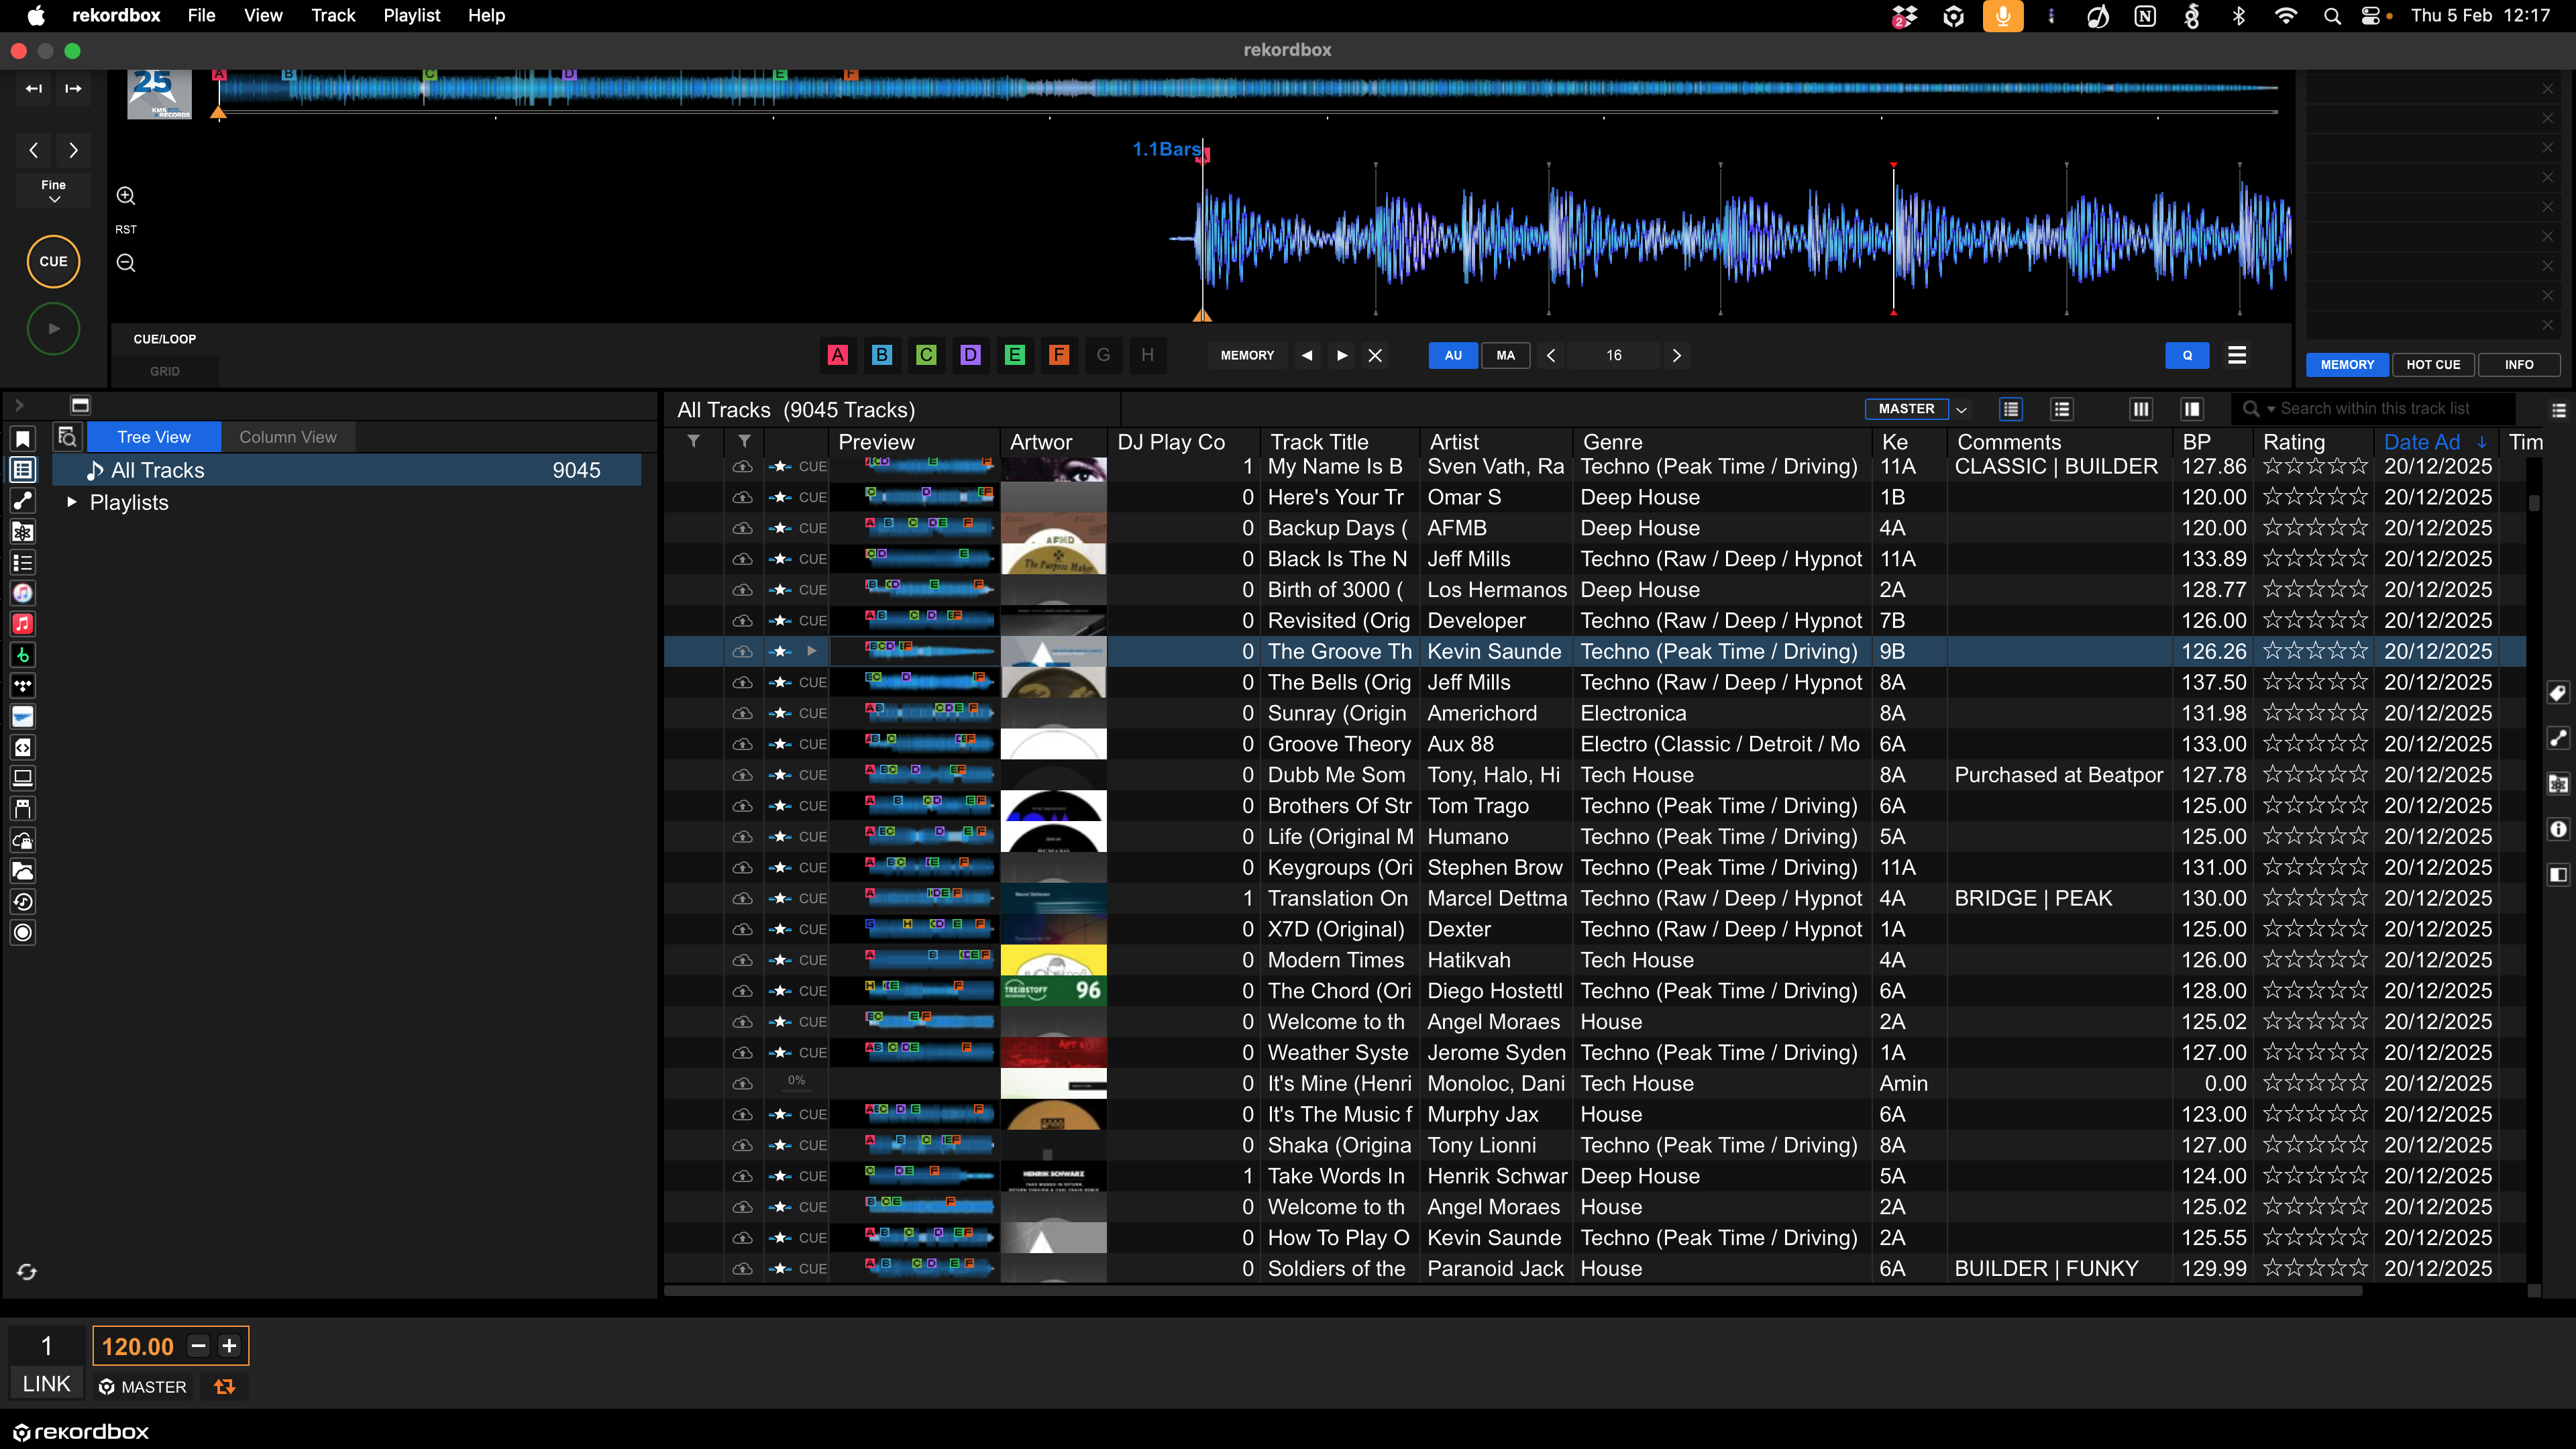Click the MEMORY cue button under waveform
This screenshot has width=2576, height=1449.
(x=1247, y=355)
